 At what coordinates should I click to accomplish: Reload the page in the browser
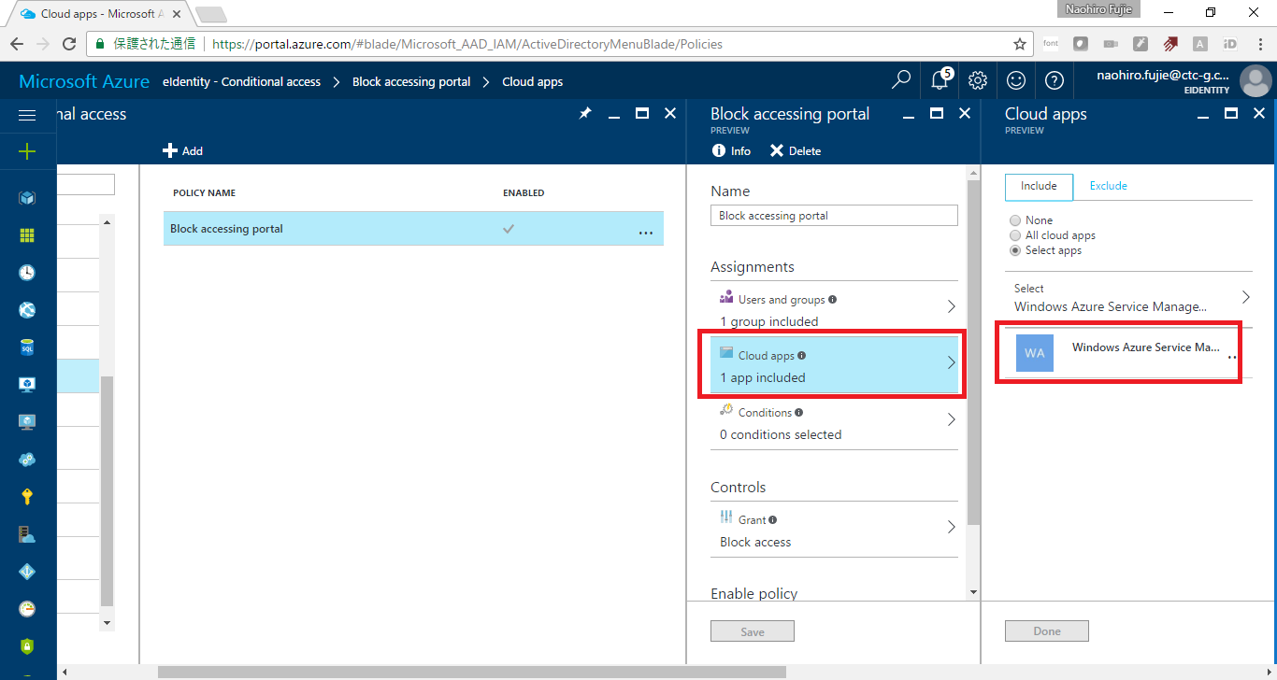pyautogui.click(x=68, y=44)
